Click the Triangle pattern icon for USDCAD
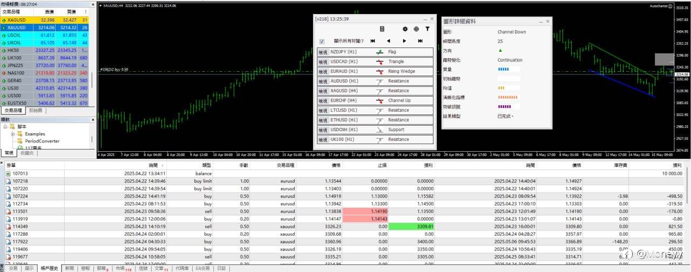This screenshot has height=272, width=691. [380, 62]
